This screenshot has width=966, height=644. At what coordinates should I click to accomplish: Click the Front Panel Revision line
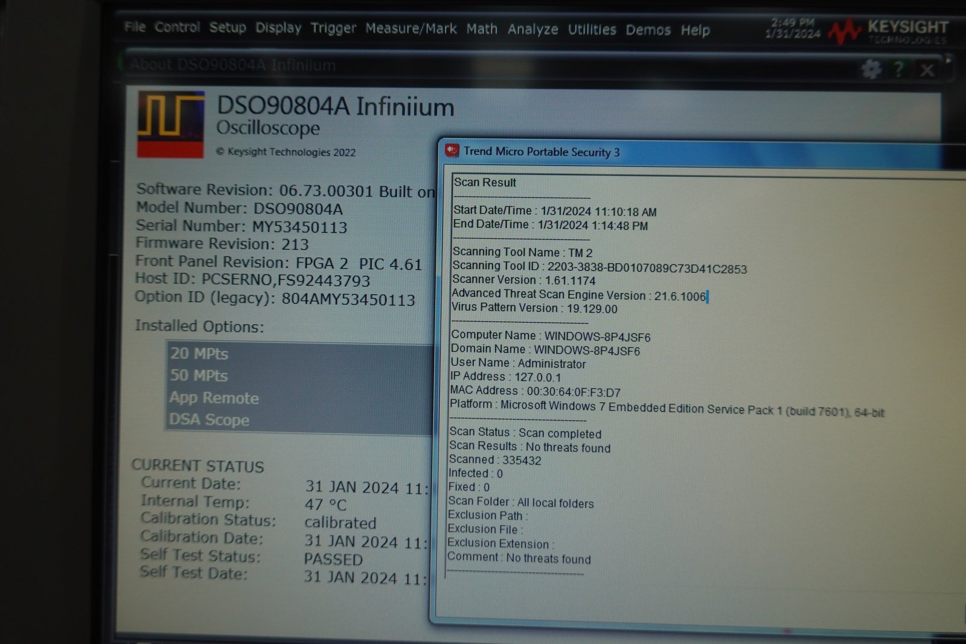pyautogui.click(x=278, y=263)
